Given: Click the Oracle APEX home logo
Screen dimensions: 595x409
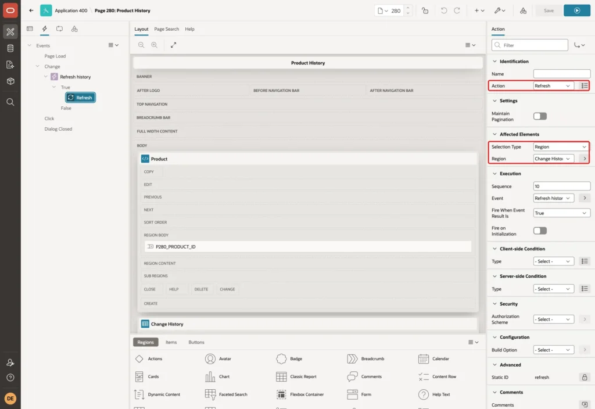Looking at the screenshot, I should point(10,10).
